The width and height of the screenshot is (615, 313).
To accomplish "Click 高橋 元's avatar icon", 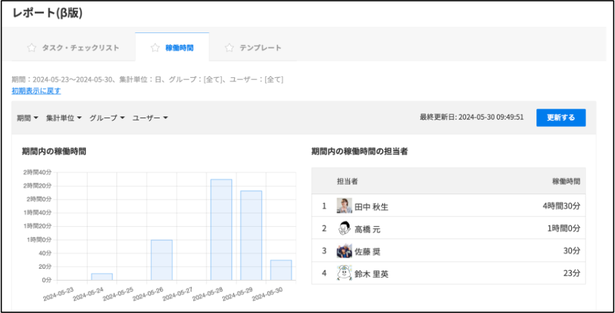I will click(344, 228).
